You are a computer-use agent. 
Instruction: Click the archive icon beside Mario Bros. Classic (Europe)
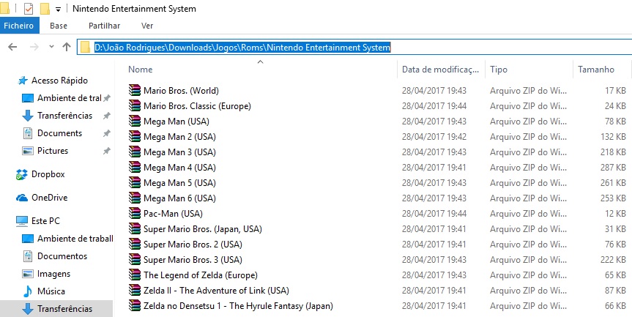pyautogui.click(x=135, y=105)
